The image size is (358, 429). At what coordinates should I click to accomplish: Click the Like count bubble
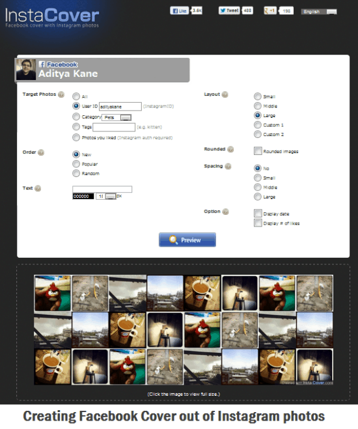click(197, 10)
